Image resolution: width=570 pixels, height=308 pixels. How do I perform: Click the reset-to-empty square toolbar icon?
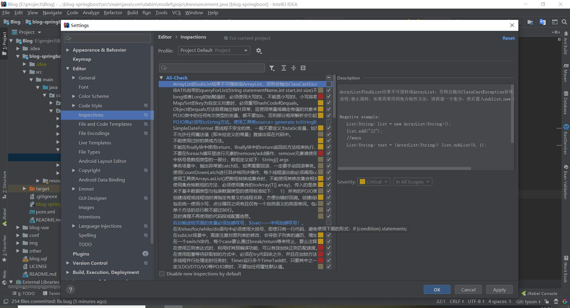tap(303, 68)
